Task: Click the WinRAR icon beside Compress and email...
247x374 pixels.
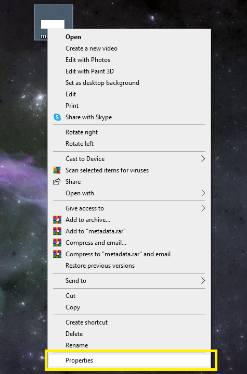Action: tap(57, 243)
